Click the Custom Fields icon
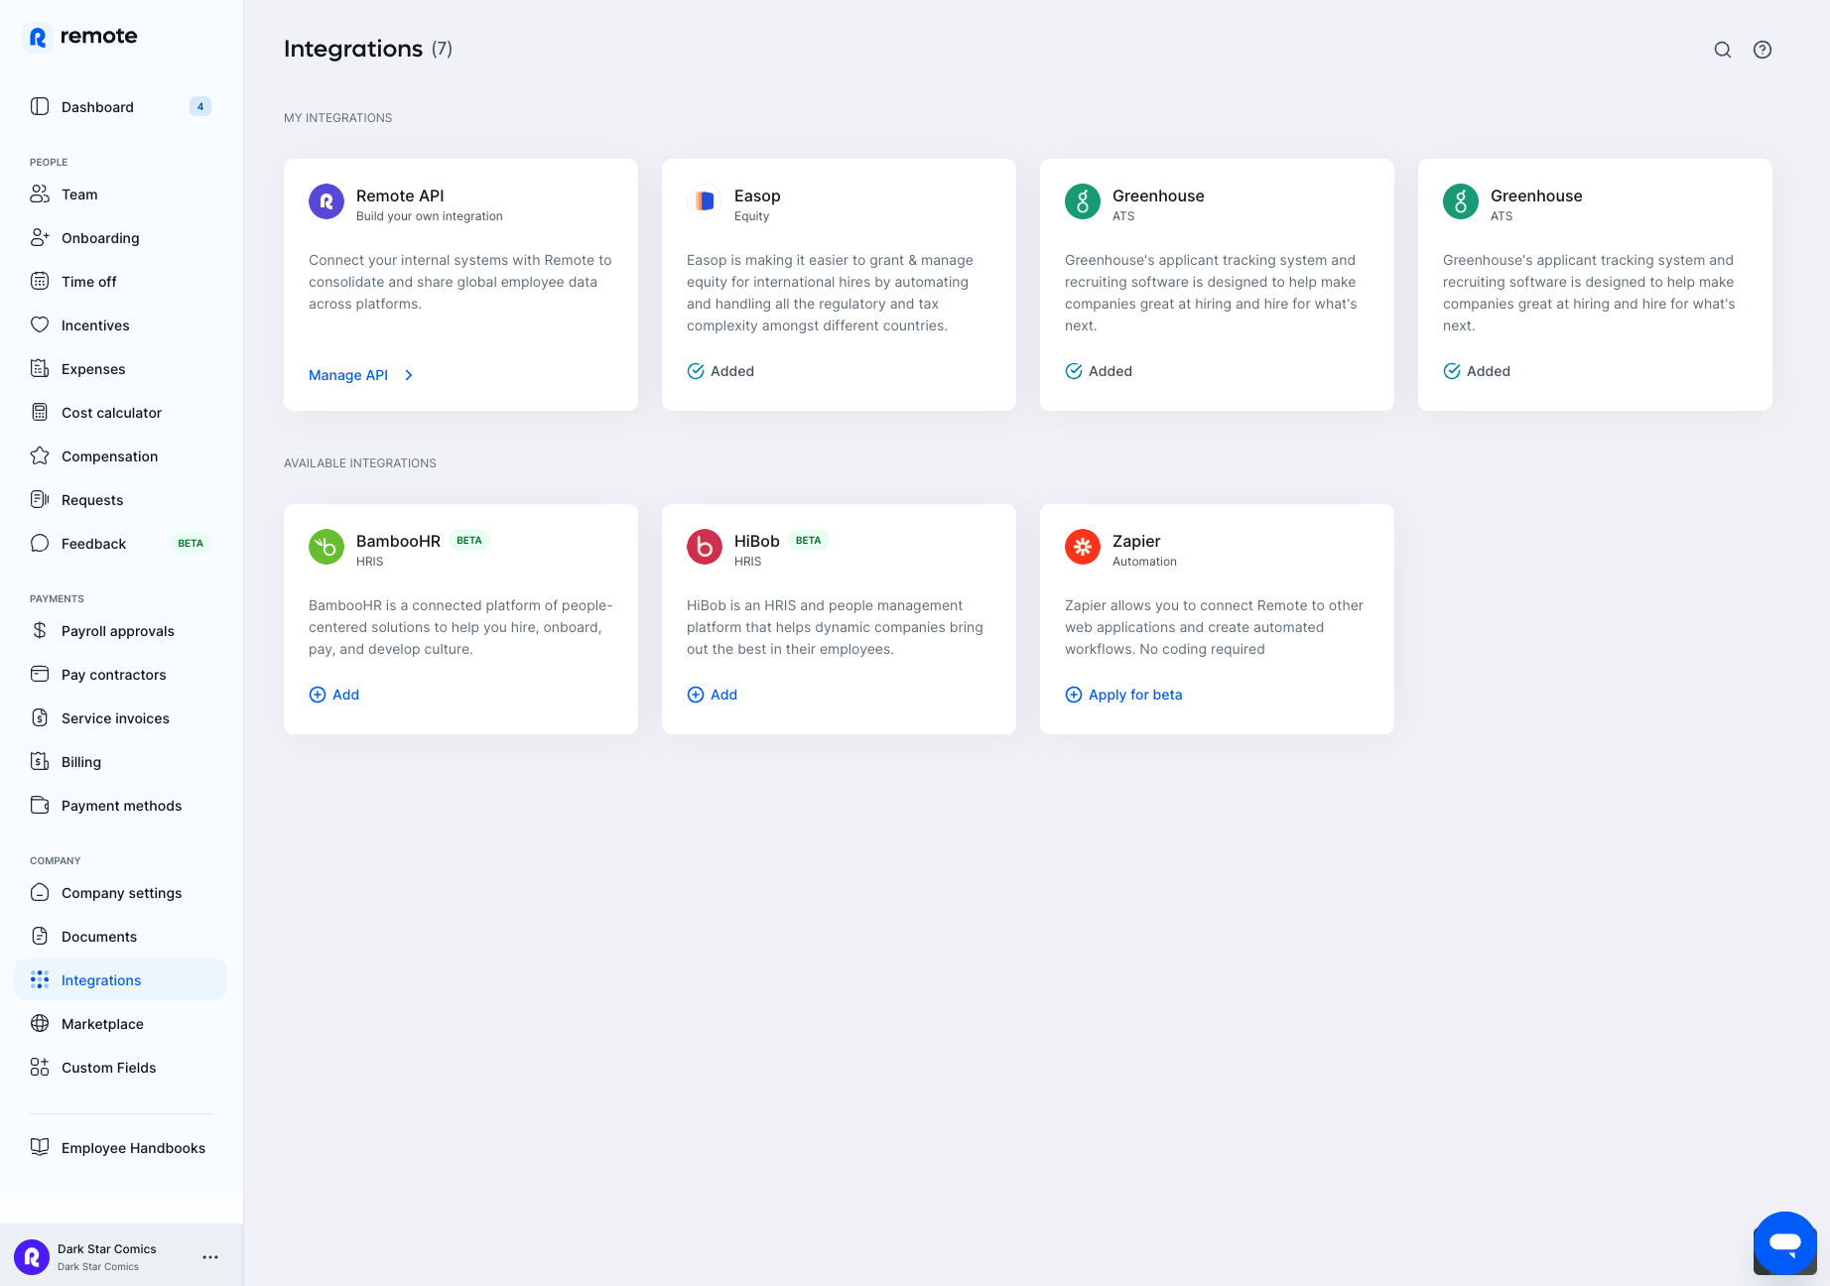Screen dimensions: 1830x1286 40,1067
